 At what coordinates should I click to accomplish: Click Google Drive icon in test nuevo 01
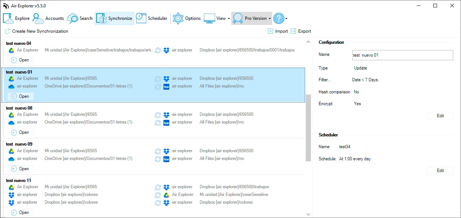tap(11, 78)
